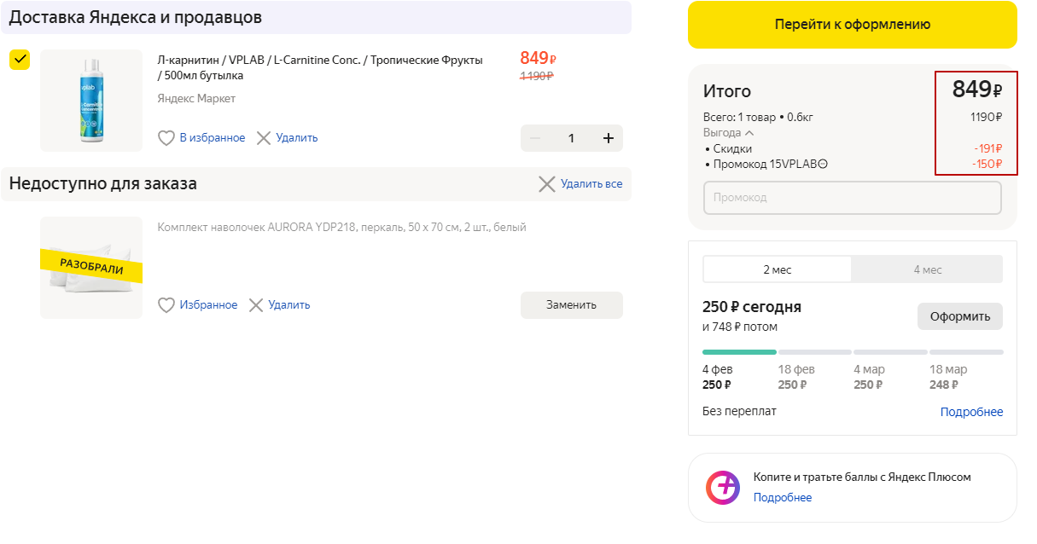
Task: Decrease L-Carnitine quantity with minus button
Action: [535, 138]
